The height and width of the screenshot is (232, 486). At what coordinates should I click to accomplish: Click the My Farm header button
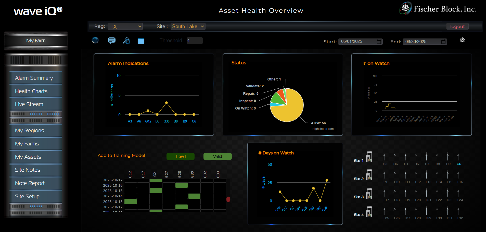[36, 40]
